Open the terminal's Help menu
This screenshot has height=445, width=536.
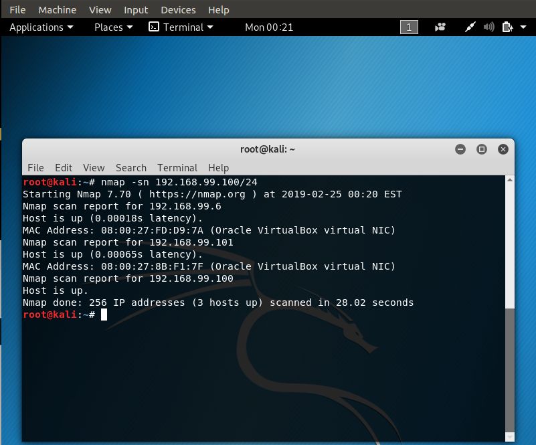coord(218,168)
